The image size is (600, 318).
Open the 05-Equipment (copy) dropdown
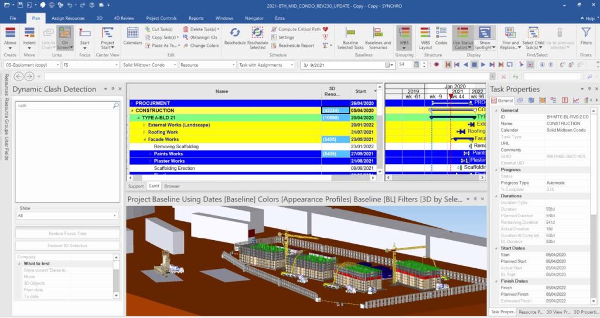click(x=58, y=65)
